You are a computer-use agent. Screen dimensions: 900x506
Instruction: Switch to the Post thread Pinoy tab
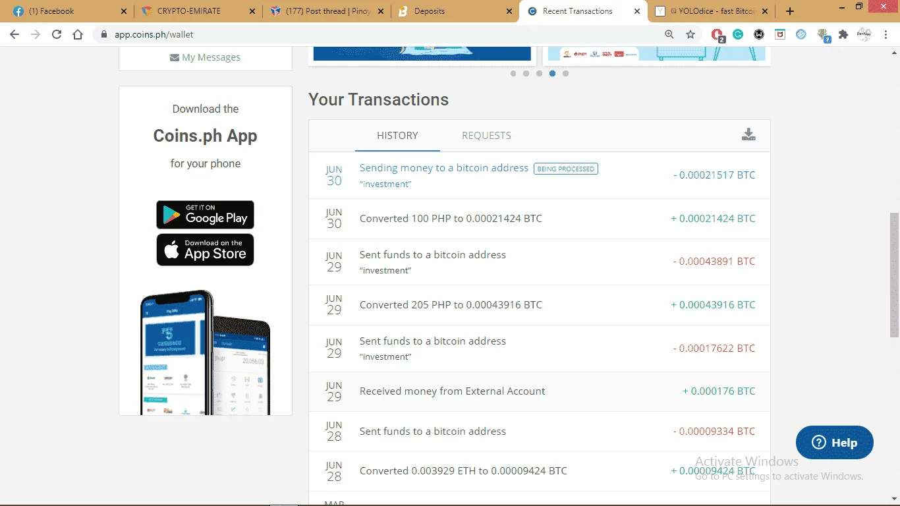coord(327,11)
